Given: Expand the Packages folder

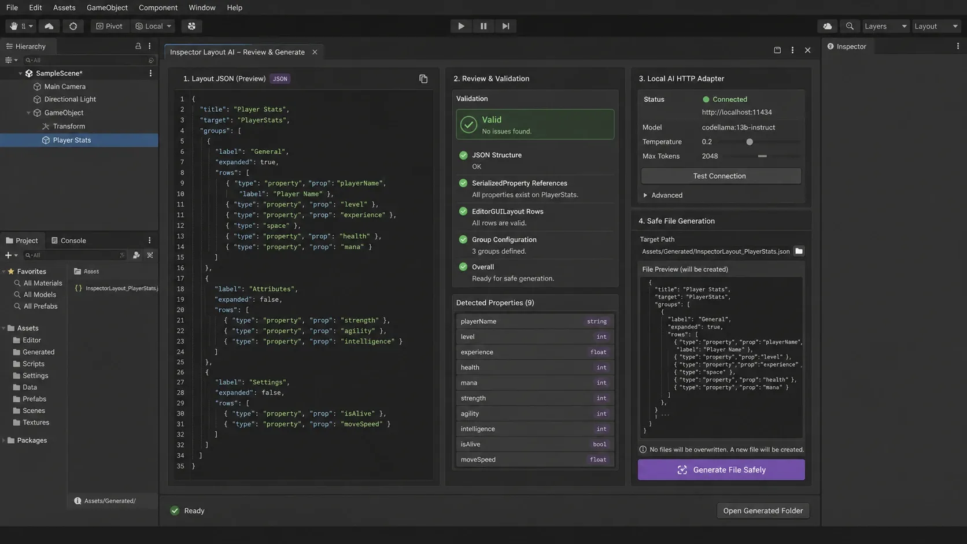Looking at the screenshot, I should (x=4, y=441).
